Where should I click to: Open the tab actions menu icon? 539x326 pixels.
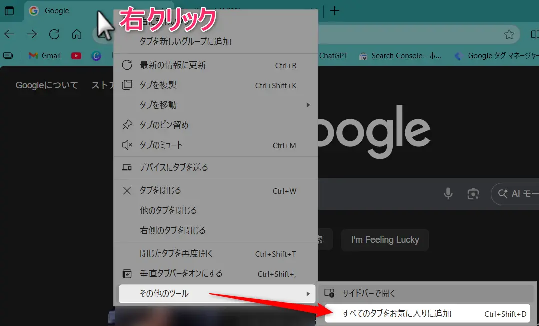coord(9,11)
